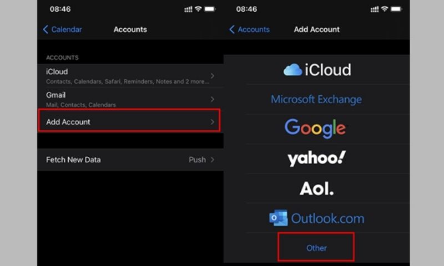Open the chevron on Add Account row
This screenshot has width=444, height=266.
pos(213,122)
